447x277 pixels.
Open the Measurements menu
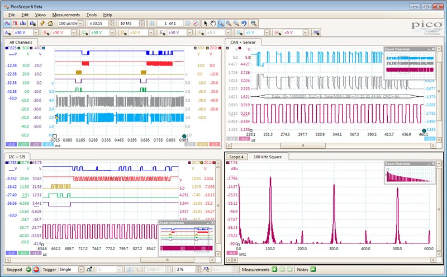pyautogui.click(x=66, y=15)
